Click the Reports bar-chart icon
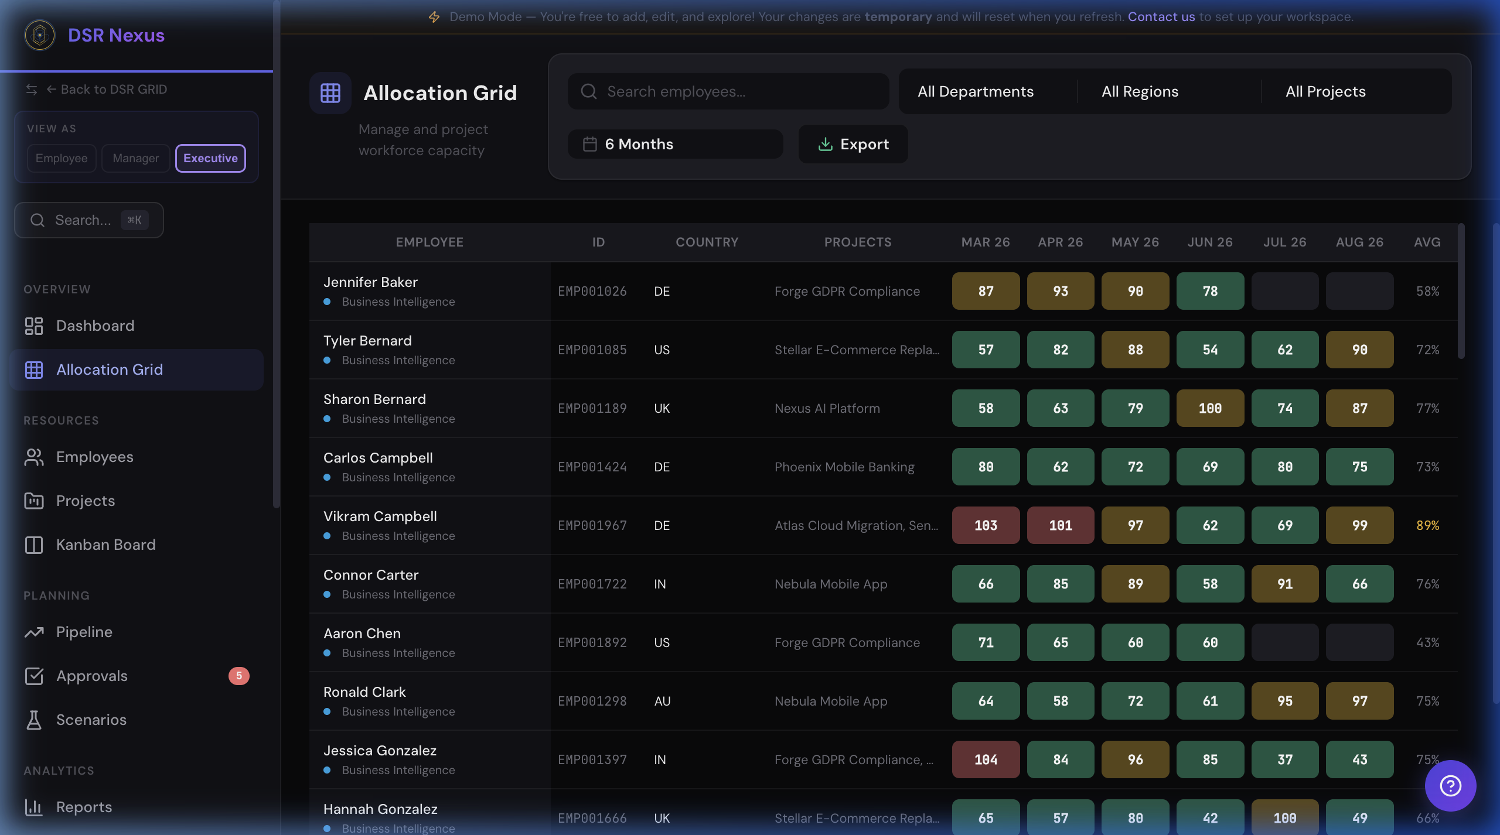Image resolution: width=1500 pixels, height=835 pixels. click(x=33, y=806)
